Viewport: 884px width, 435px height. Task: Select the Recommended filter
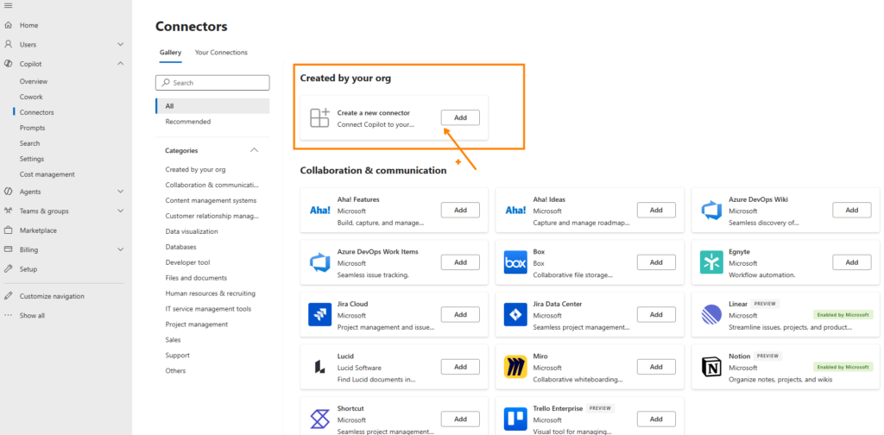[x=212, y=122]
